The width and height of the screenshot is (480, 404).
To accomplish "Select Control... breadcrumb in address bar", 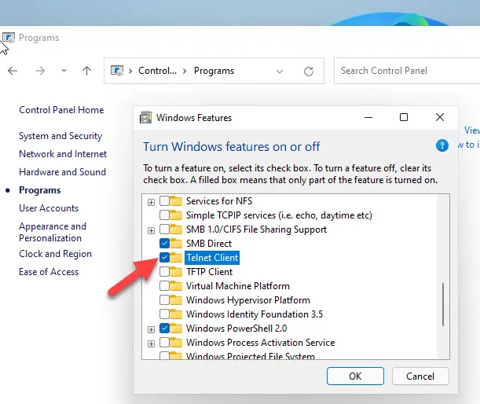I will pos(157,71).
